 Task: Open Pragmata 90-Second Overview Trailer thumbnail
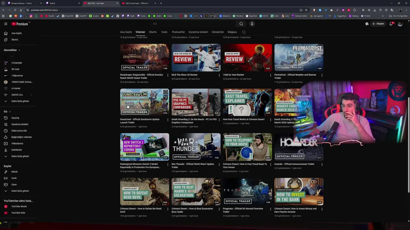coord(248,192)
